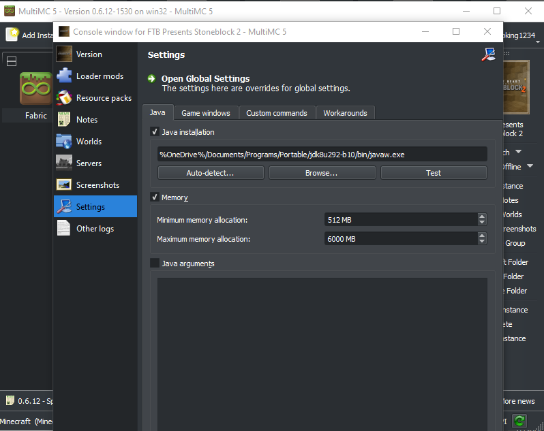
Task: Increase minimum memory allocation stepper
Action: [481, 217]
